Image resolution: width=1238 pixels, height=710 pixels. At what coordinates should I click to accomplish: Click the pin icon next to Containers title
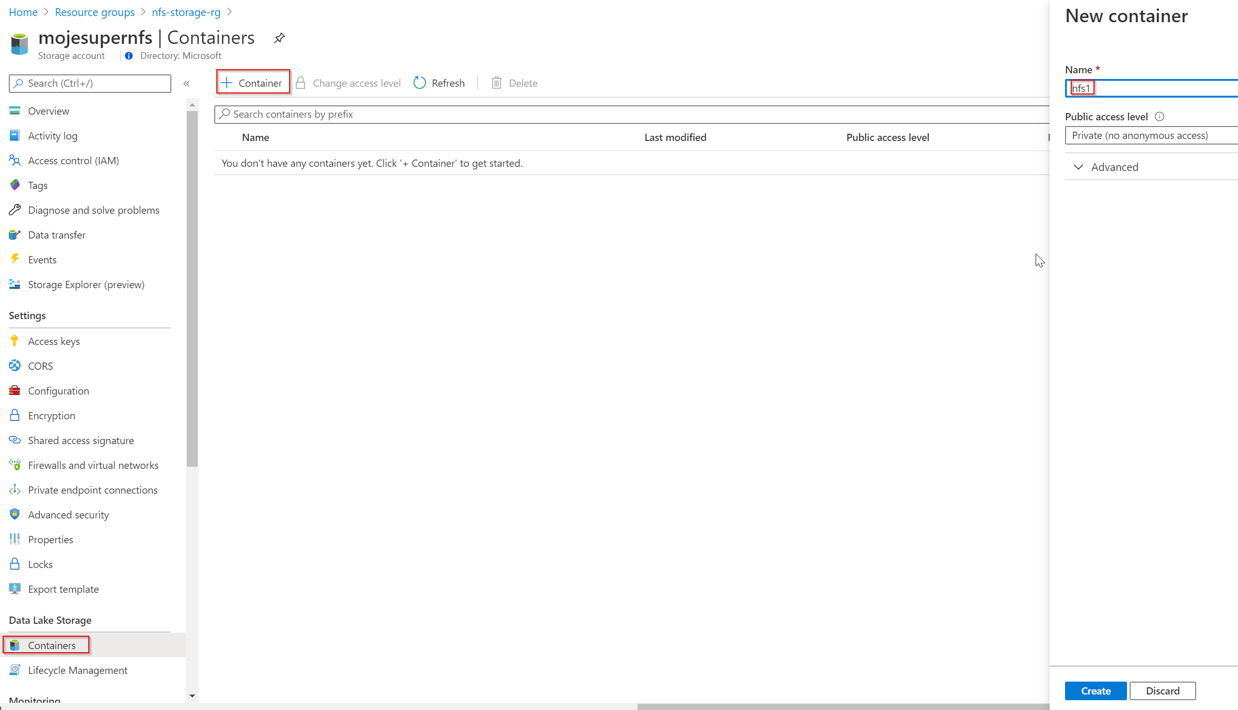(279, 38)
